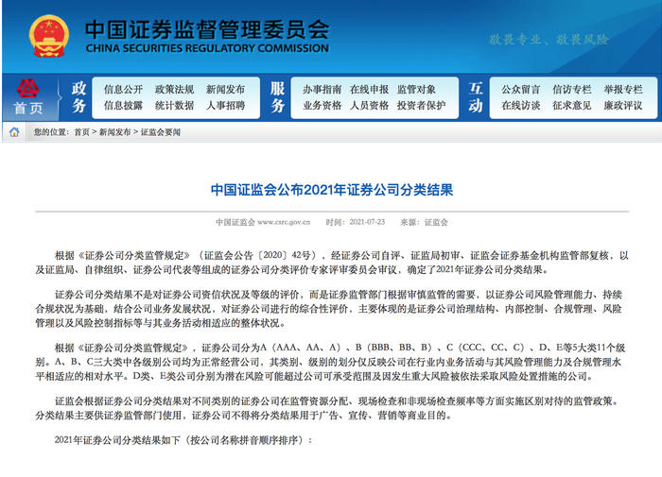Click 证监会要闻 breadcrumb link
The height and width of the screenshot is (477, 662).
[161, 132]
